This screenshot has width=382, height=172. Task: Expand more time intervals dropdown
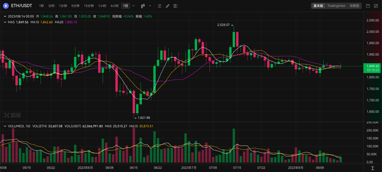click(133, 6)
